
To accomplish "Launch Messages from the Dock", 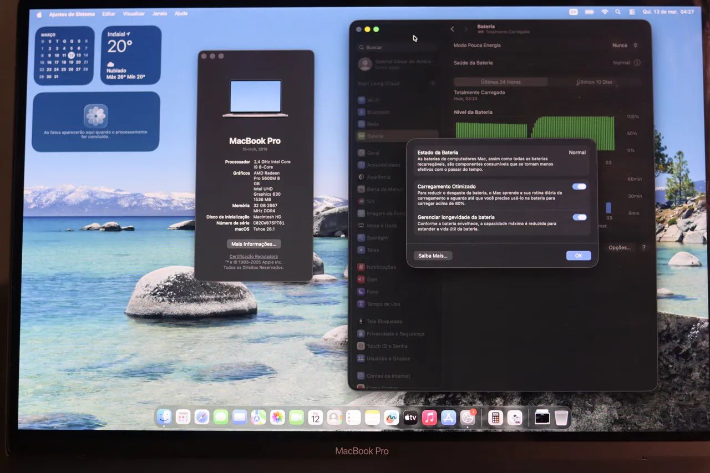I will pyautogui.click(x=221, y=417).
